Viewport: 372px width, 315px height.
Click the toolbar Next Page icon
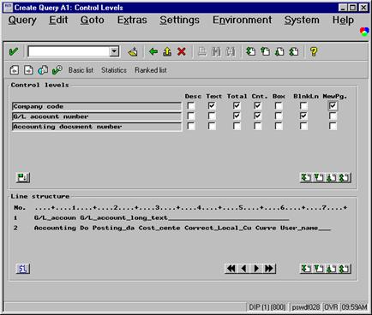[279, 51]
